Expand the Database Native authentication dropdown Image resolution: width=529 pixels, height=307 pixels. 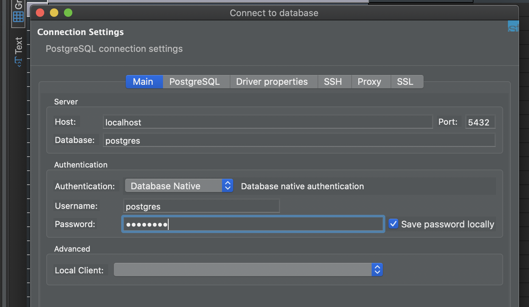point(179,186)
